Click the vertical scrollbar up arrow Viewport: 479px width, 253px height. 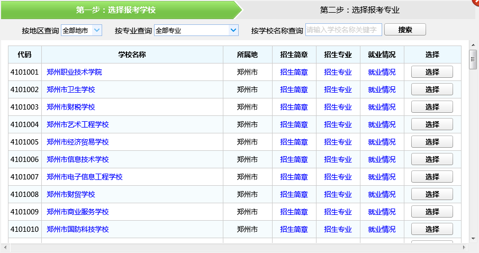tap(473, 45)
